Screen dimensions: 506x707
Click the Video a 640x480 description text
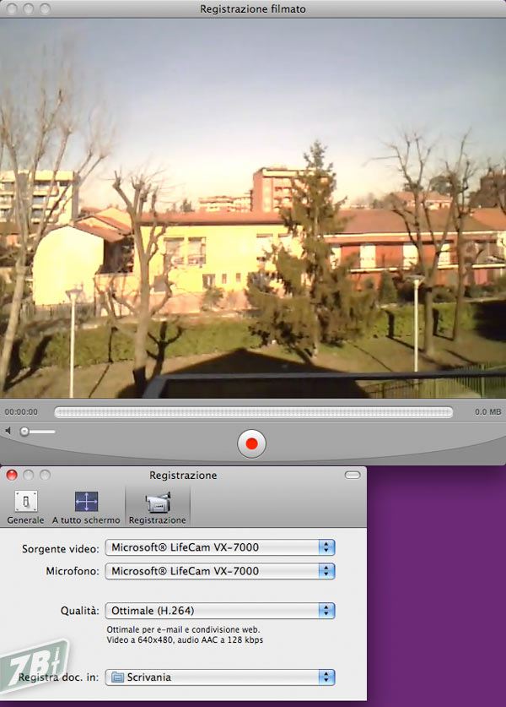(185, 639)
